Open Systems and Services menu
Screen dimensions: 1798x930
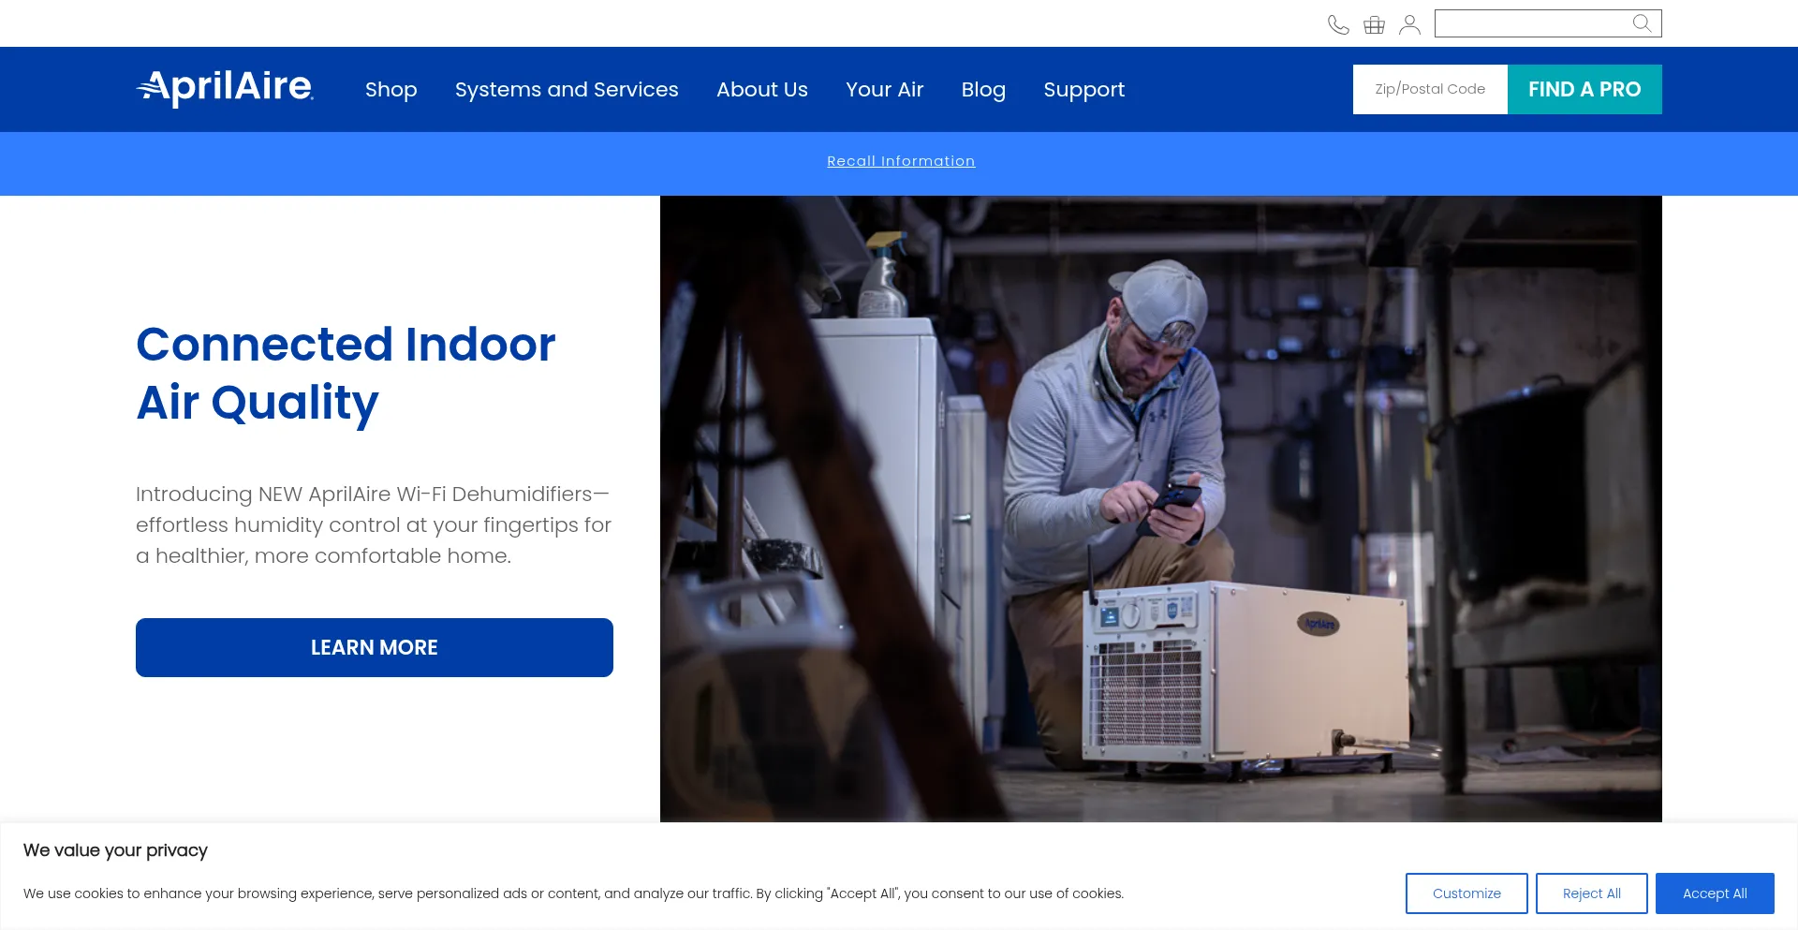567,90
